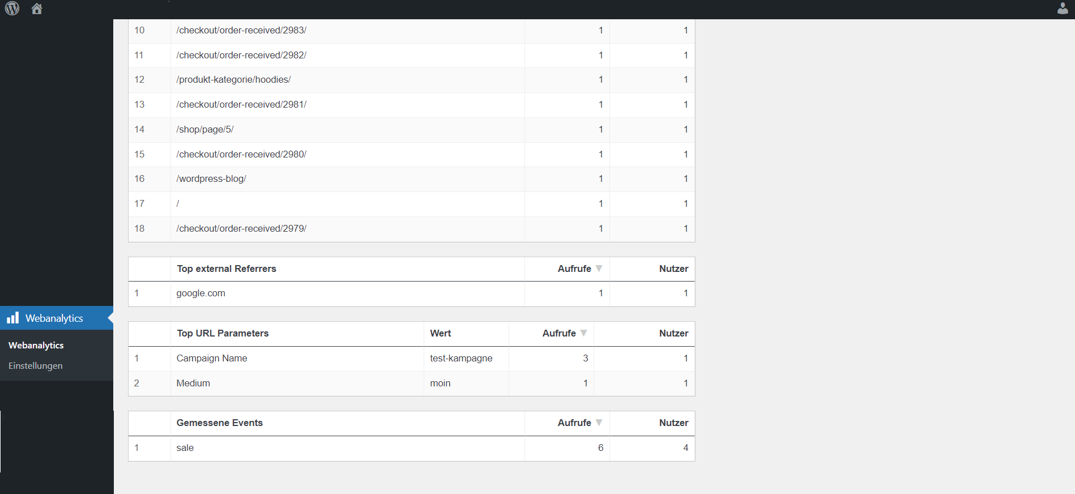Screen dimensions: 1075x494
Task: Click the Aufrufe count 6 for sale
Action: pos(600,448)
